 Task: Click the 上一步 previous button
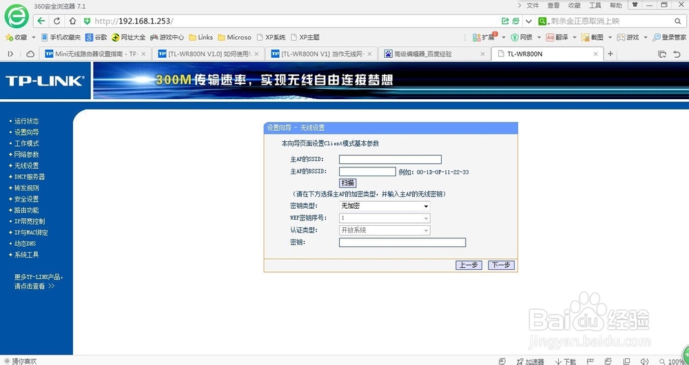[x=469, y=265]
